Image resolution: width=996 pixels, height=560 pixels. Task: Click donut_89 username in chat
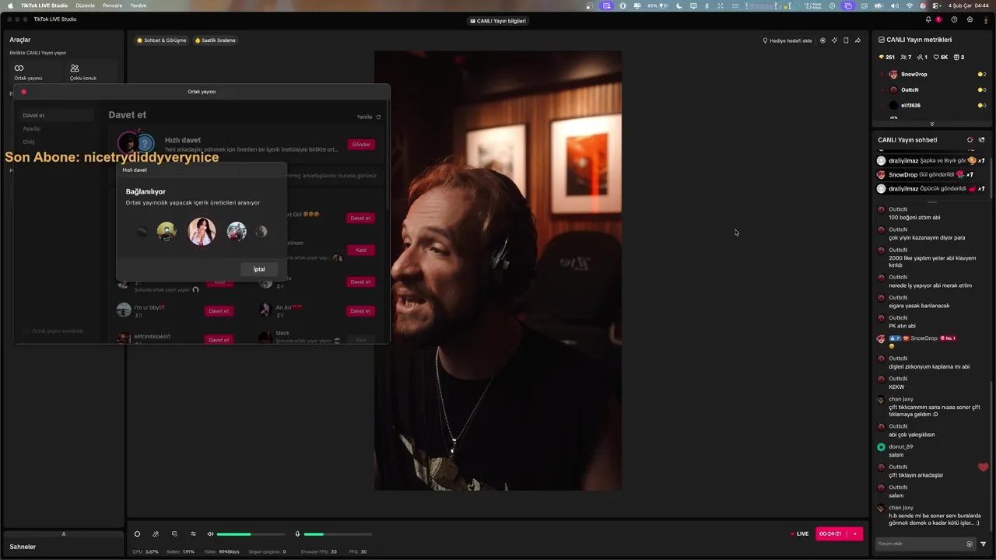pyautogui.click(x=901, y=447)
